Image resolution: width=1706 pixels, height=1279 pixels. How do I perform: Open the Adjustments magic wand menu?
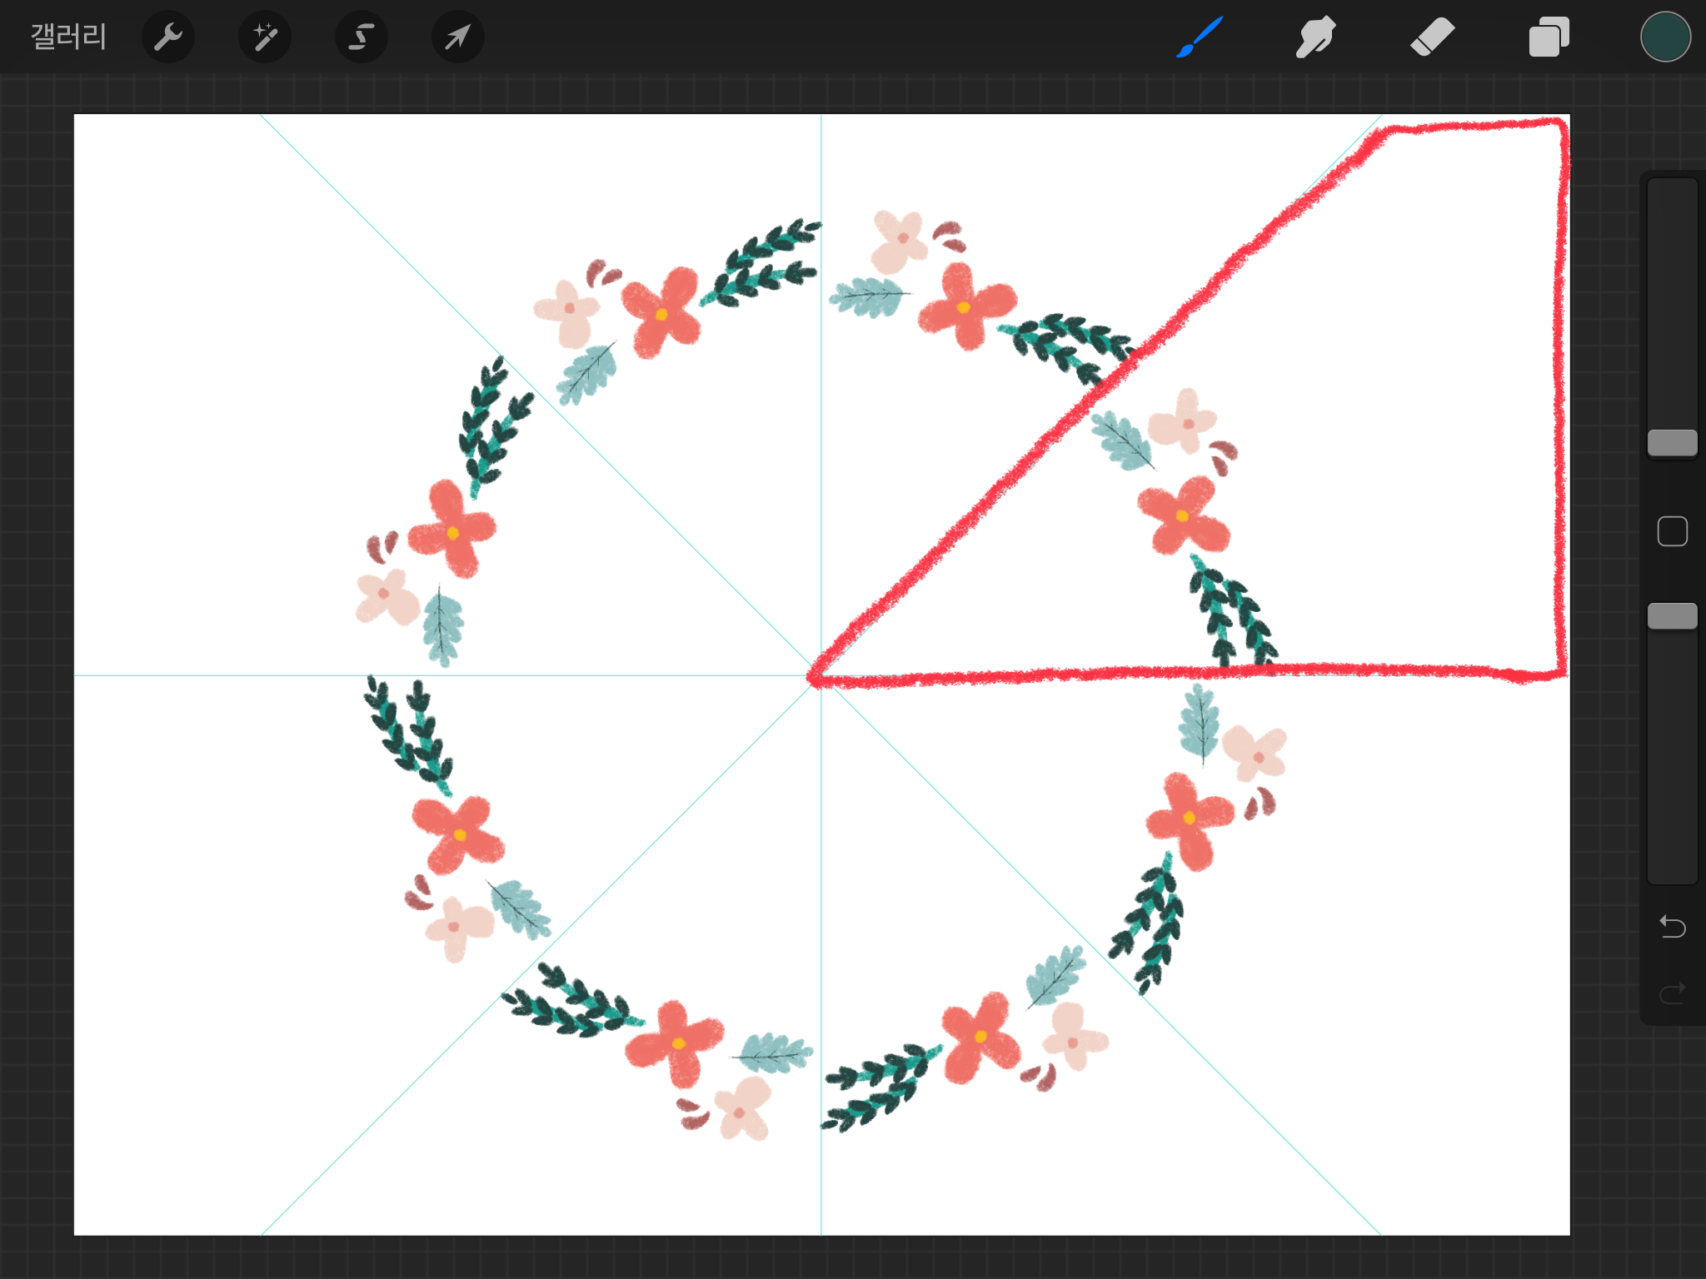coord(265,37)
